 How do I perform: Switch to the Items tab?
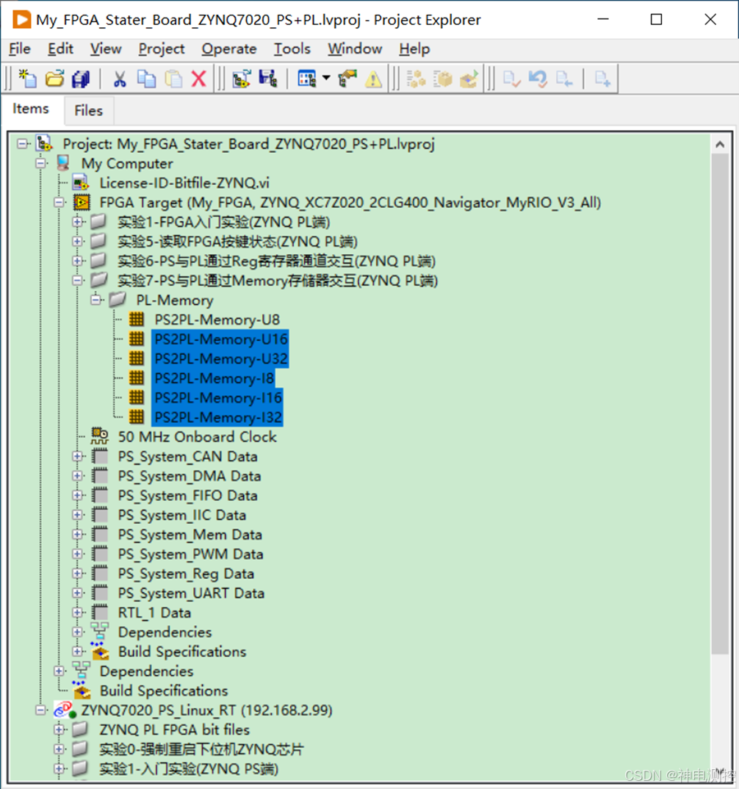pyautogui.click(x=31, y=109)
